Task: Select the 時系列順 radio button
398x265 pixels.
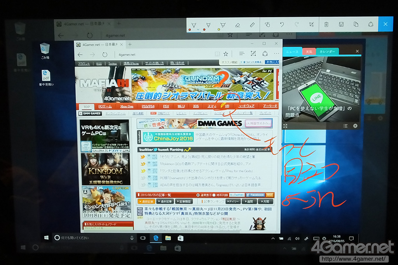Action: point(214,195)
